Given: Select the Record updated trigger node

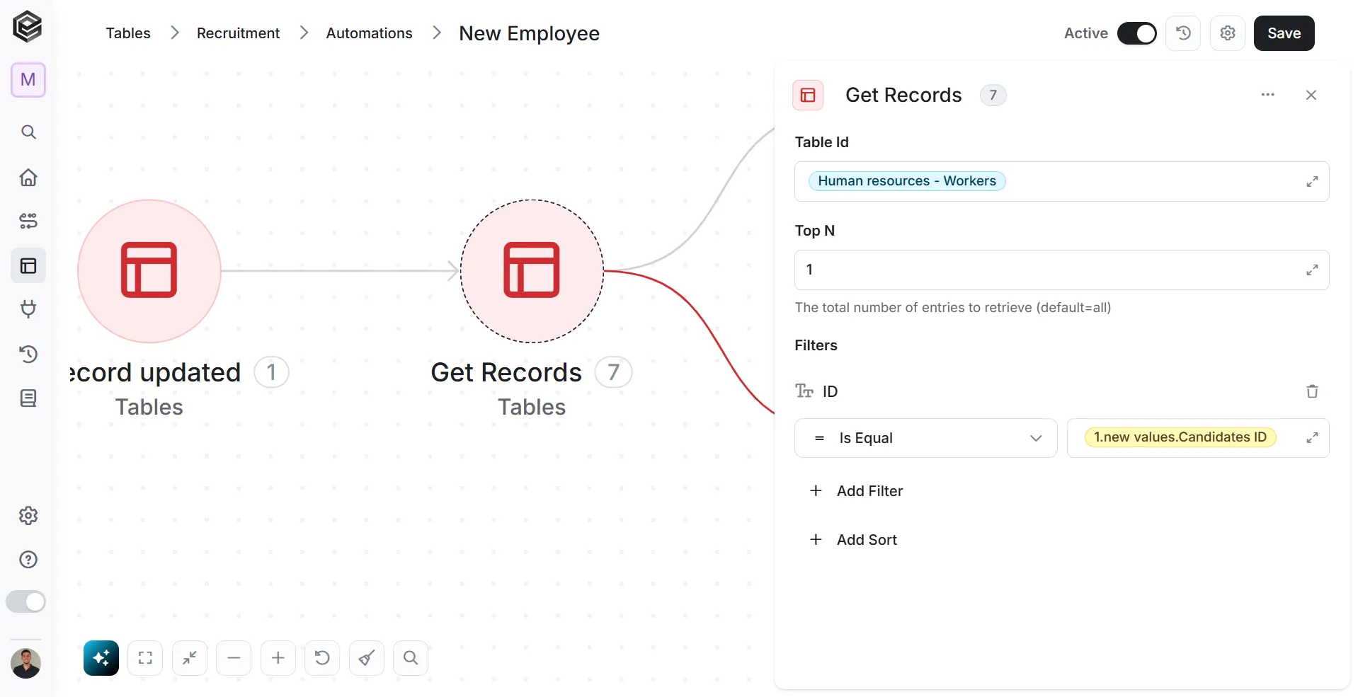Looking at the screenshot, I should tap(149, 271).
